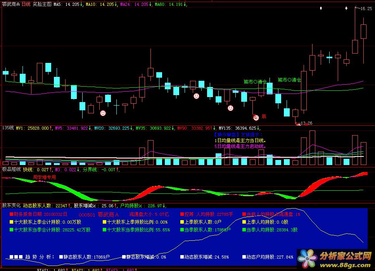Switch period via the 日线 label
Image resolution: width=375 pixels, height=271 pixels.
pos(26,4)
